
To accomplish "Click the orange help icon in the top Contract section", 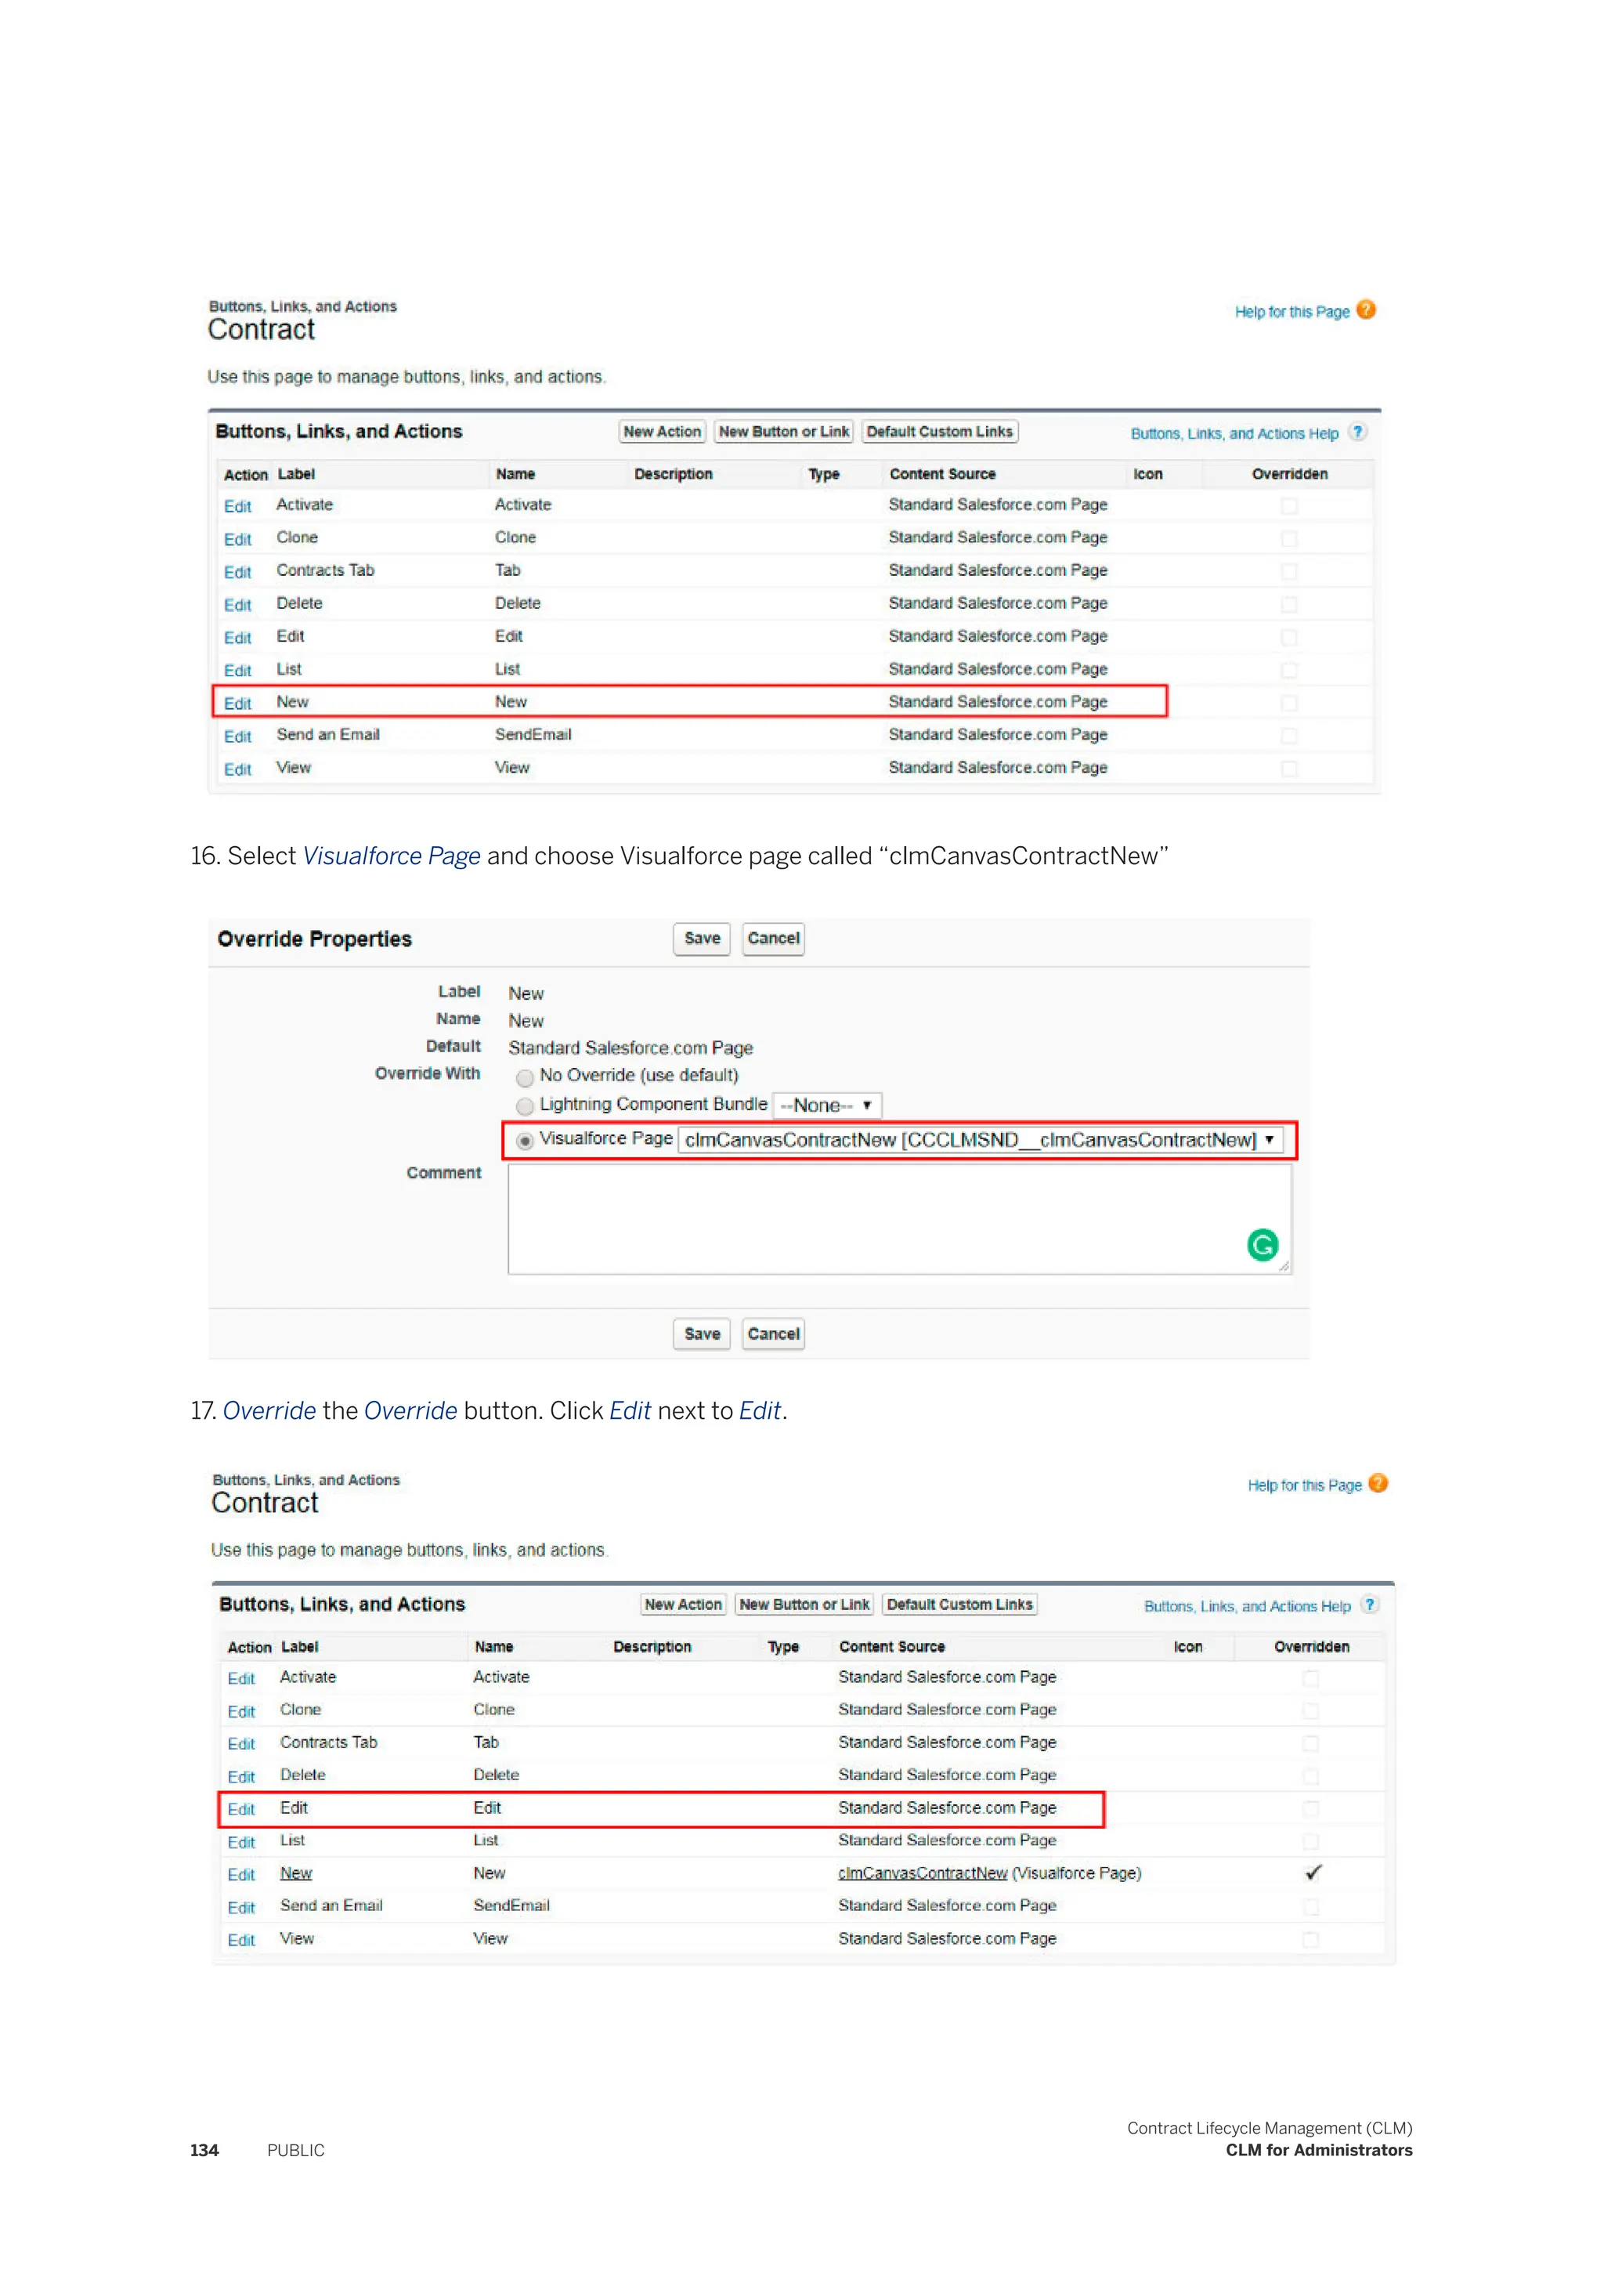I will tap(1365, 310).
